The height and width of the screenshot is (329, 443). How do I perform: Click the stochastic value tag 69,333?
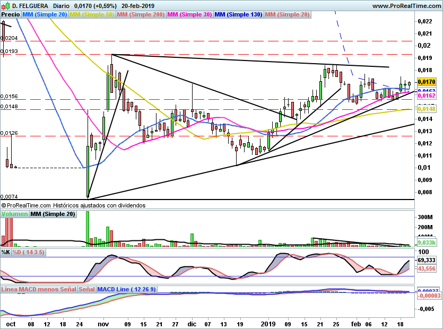click(427, 260)
